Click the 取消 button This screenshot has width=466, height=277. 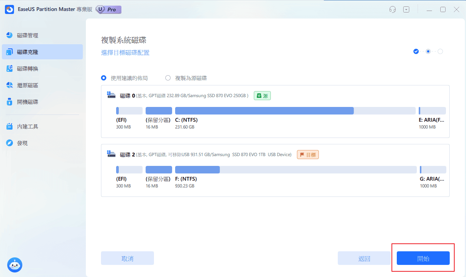pos(127,258)
